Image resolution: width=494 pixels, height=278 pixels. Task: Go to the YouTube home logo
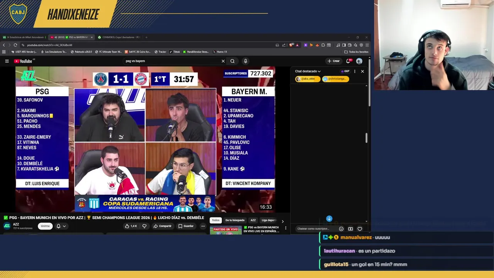pyautogui.click(x=23, y=61)
